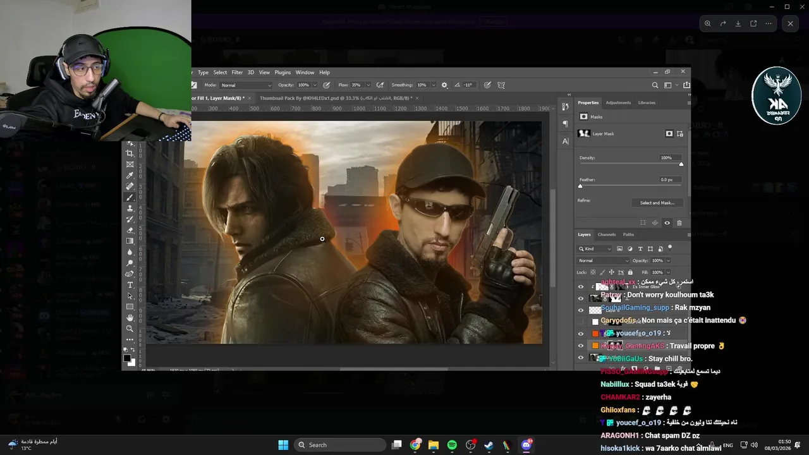Screen dimensions: 809x455
Task: Toggle lock transparent pixels
Action: [x=593, y=272]
